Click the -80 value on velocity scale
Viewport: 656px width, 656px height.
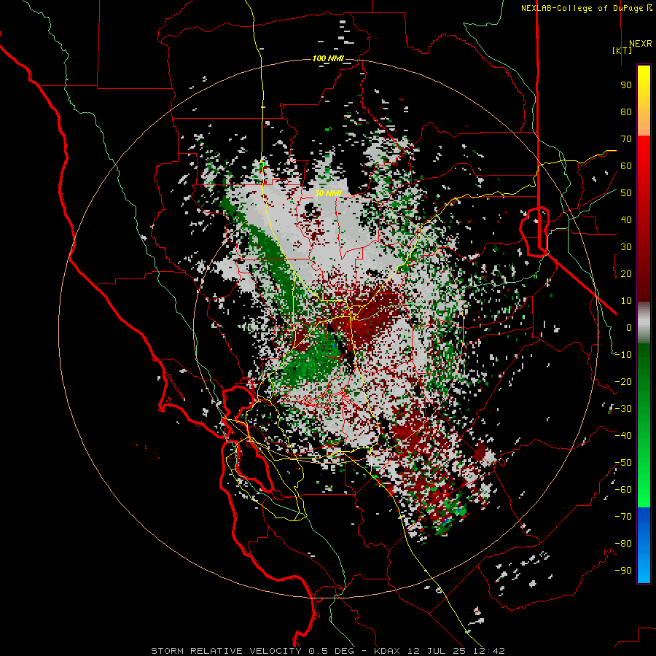623,544
